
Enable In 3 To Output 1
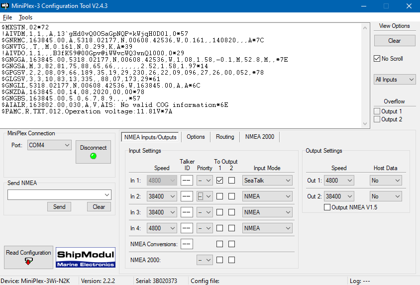[x=219, y=212]
